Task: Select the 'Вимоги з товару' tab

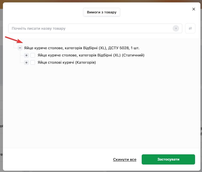Action: click(102, 12)
